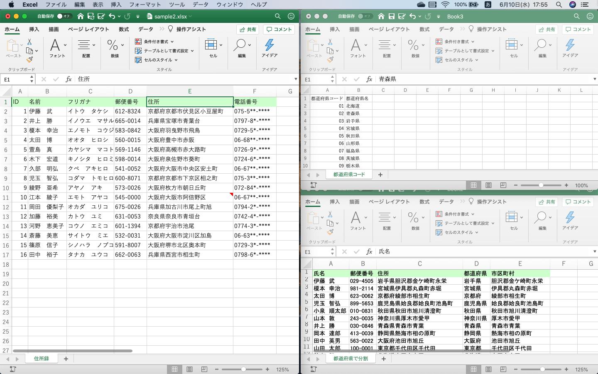The image size is (598, 374).
Task: Open search in the Book3 title bar
Action: (577, 16)
